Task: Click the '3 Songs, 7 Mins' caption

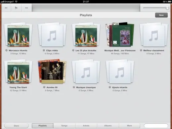Action: coord(52,91)
